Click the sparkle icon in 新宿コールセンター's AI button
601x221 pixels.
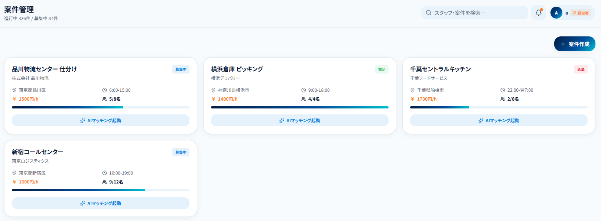[82, 204]
